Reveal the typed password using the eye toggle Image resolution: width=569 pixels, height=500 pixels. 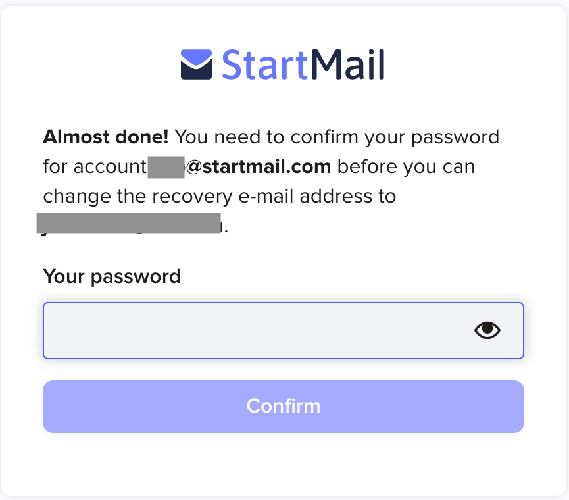487,330
